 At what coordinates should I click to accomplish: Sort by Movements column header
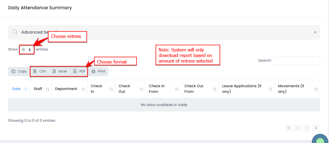297,89
